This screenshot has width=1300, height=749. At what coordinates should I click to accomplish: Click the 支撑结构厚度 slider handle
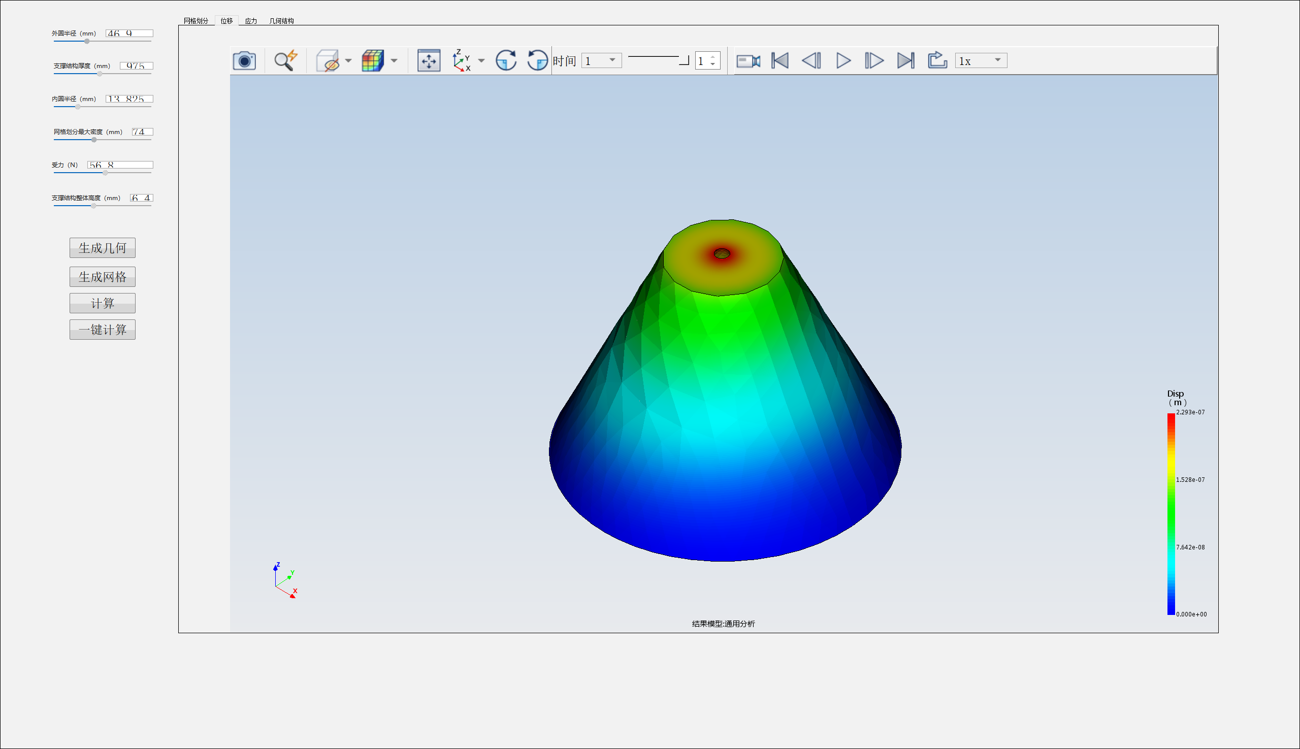pos(100,74)
